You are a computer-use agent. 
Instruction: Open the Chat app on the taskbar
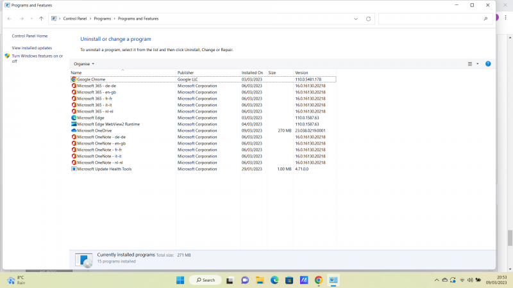point(245,280)
